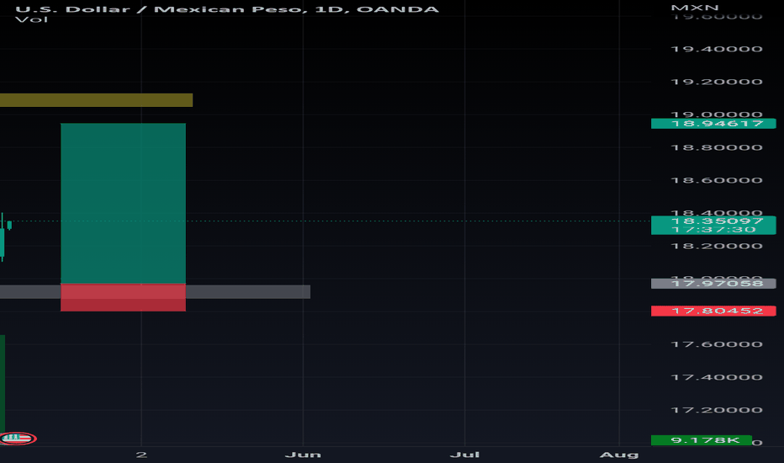The width and height of the screenshot is (784, 463).
Task: Click the 19.40000 price scale label
Action: coord(717,49)
